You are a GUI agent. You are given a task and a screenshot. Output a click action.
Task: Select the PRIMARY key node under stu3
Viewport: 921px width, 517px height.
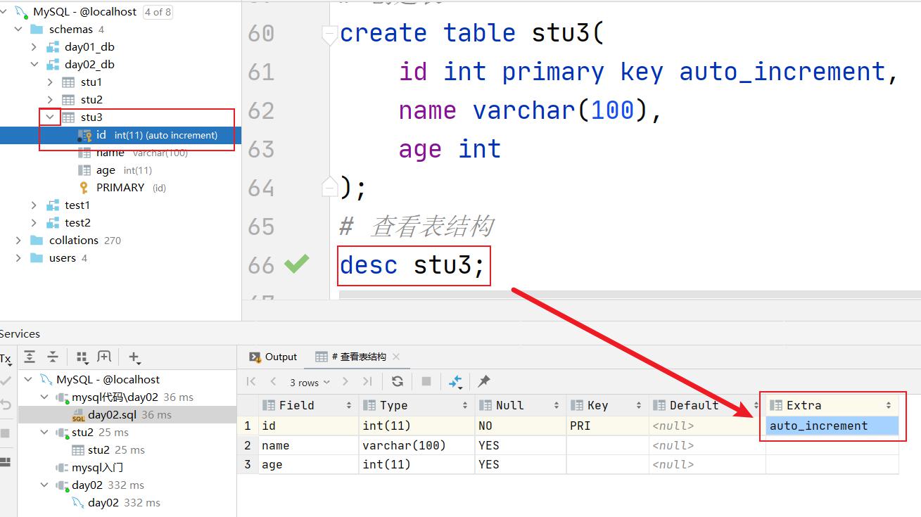point(120,188)
